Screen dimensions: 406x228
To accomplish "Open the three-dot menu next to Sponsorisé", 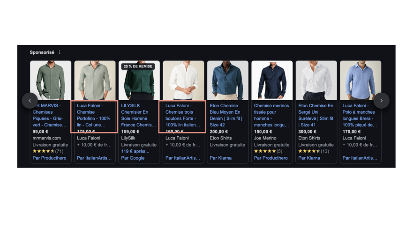I will tap(60, 52).
